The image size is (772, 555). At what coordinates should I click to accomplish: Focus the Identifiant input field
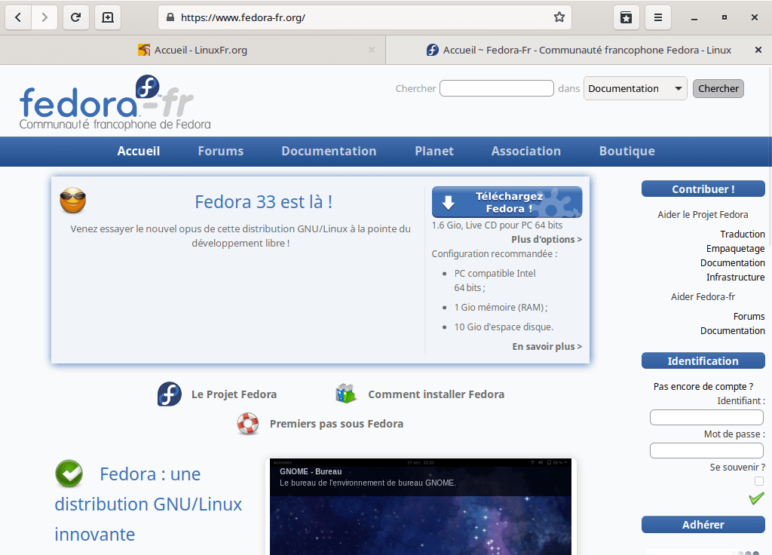[x=706, y=417]
